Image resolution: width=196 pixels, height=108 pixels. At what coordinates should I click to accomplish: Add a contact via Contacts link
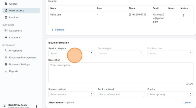(58, 30)
